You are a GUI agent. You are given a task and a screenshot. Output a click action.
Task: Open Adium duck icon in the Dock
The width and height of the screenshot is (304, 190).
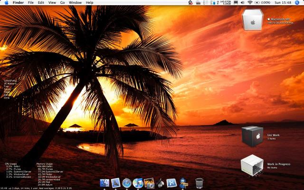tap(183, 183)
